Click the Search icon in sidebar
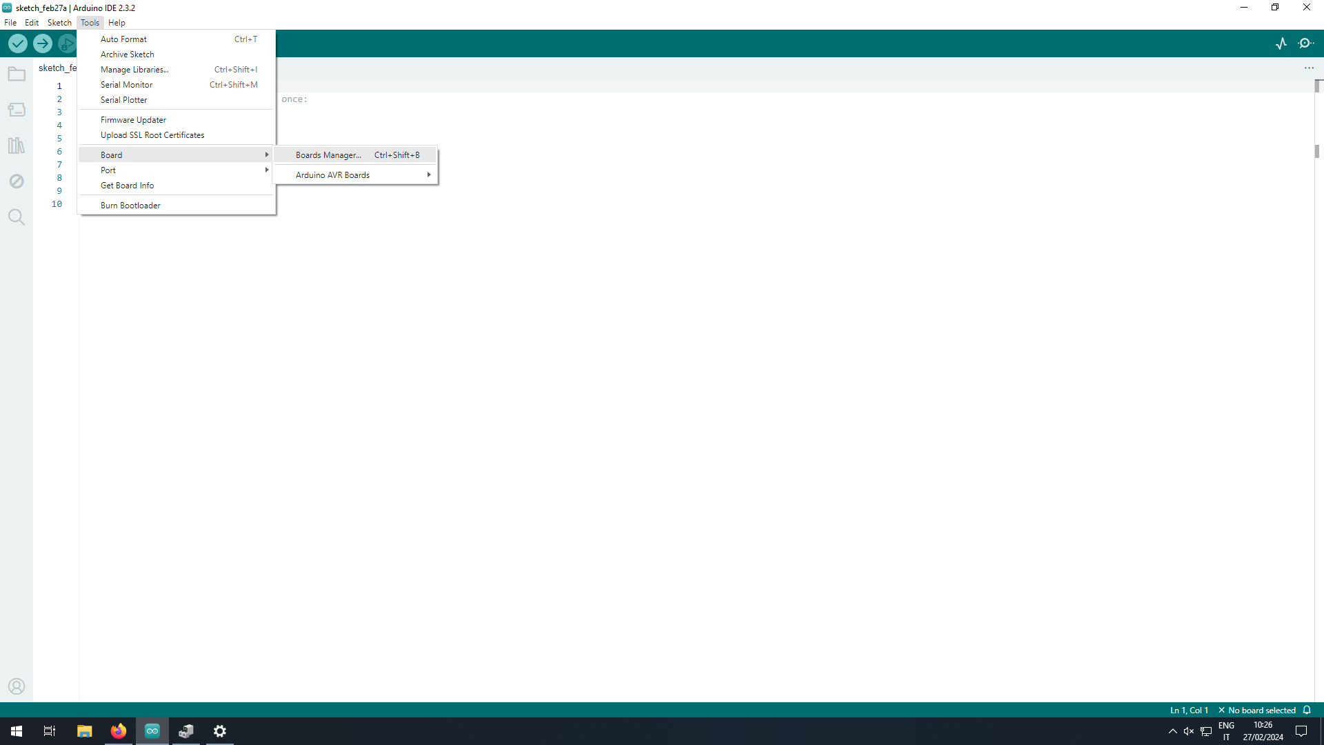This screenshot has height=745, width=1324. [17, 217]
